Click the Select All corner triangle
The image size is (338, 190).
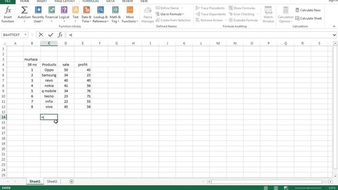pos(4,43)
